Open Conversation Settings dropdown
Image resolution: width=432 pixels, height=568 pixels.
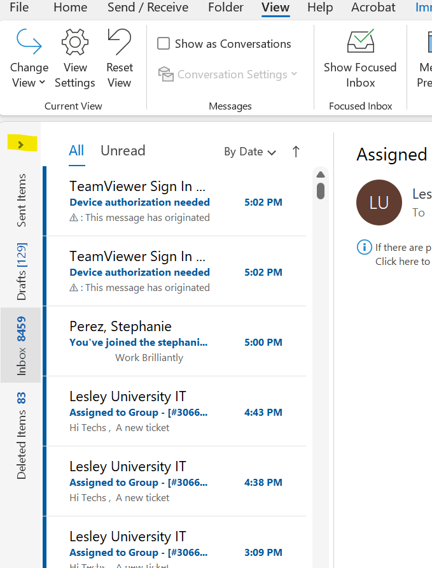coord(228,75)
